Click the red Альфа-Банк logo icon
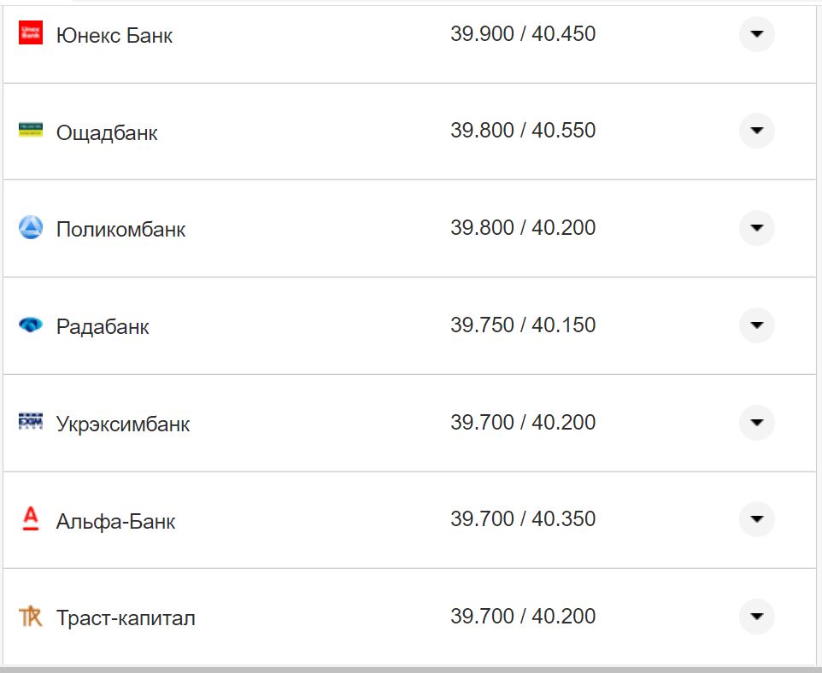822x673 pixels. [30, 519]
